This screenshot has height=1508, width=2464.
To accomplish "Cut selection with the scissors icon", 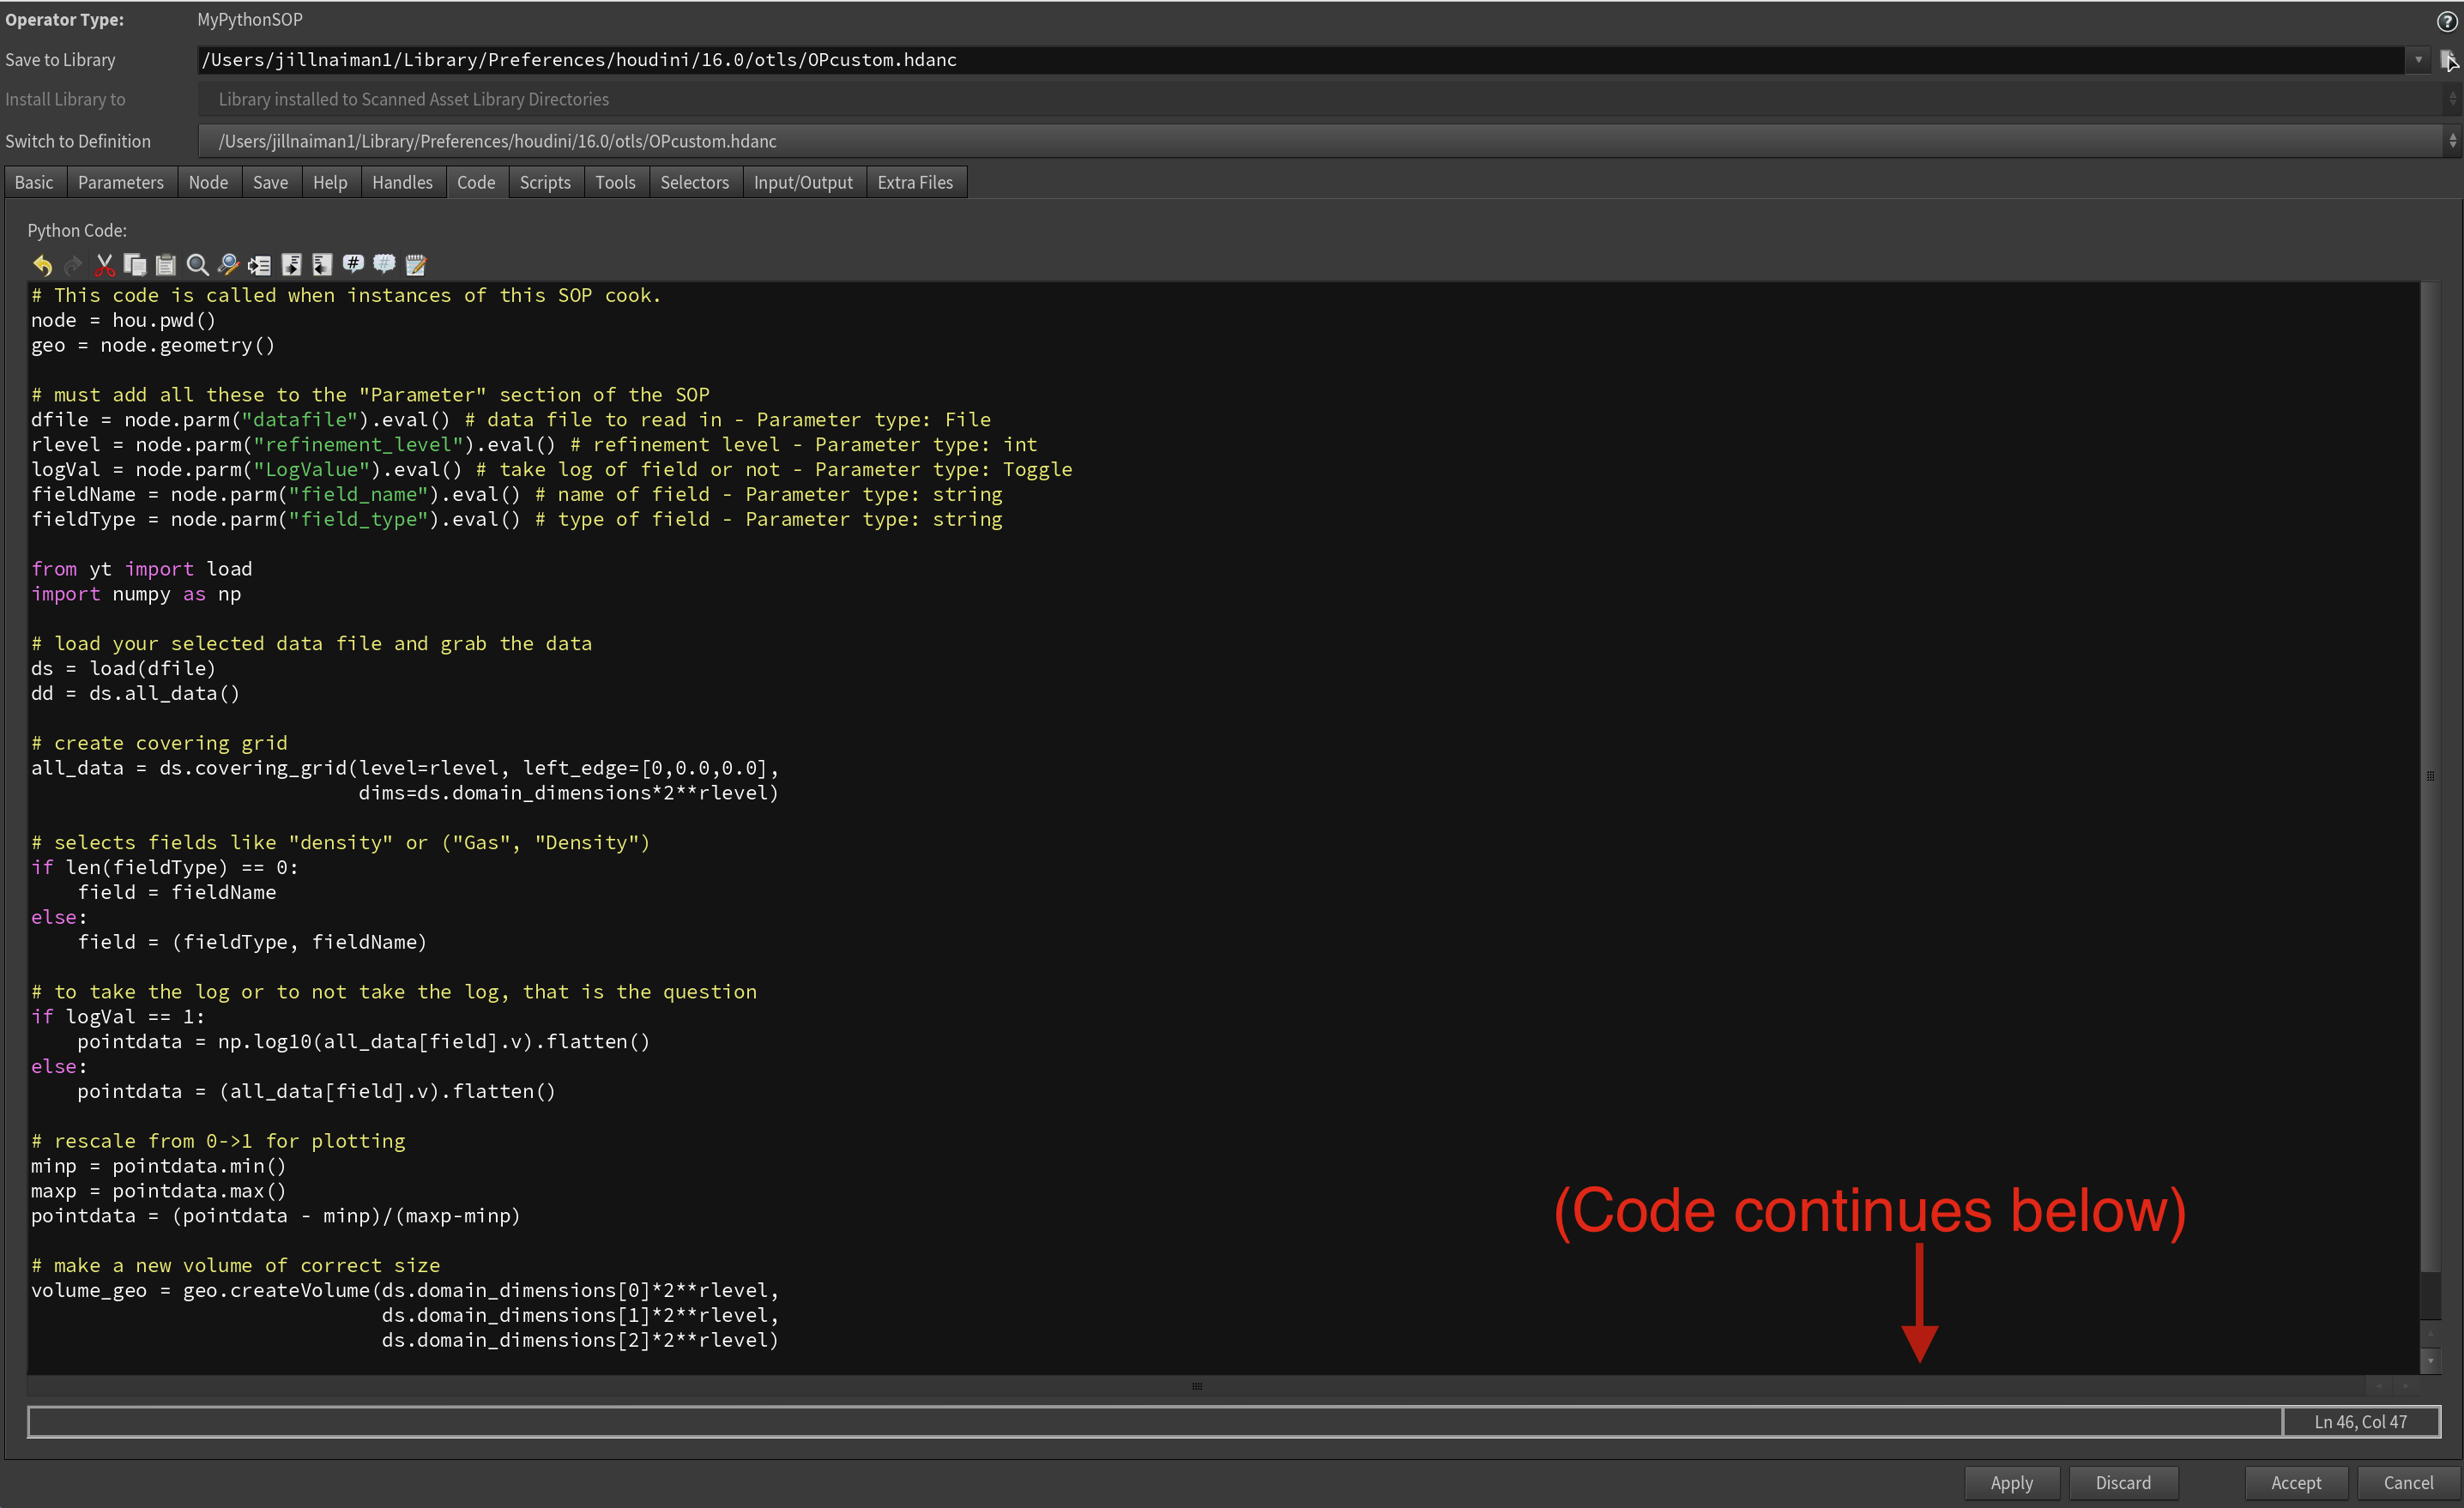I will pyautogui.click(x=104, y=265).
